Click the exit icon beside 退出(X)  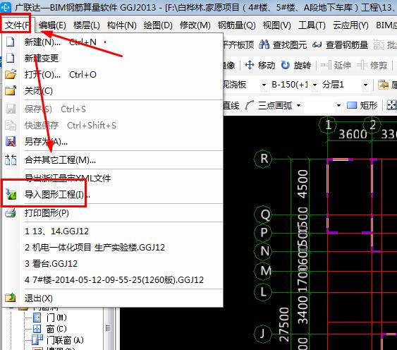coord(11,298)
